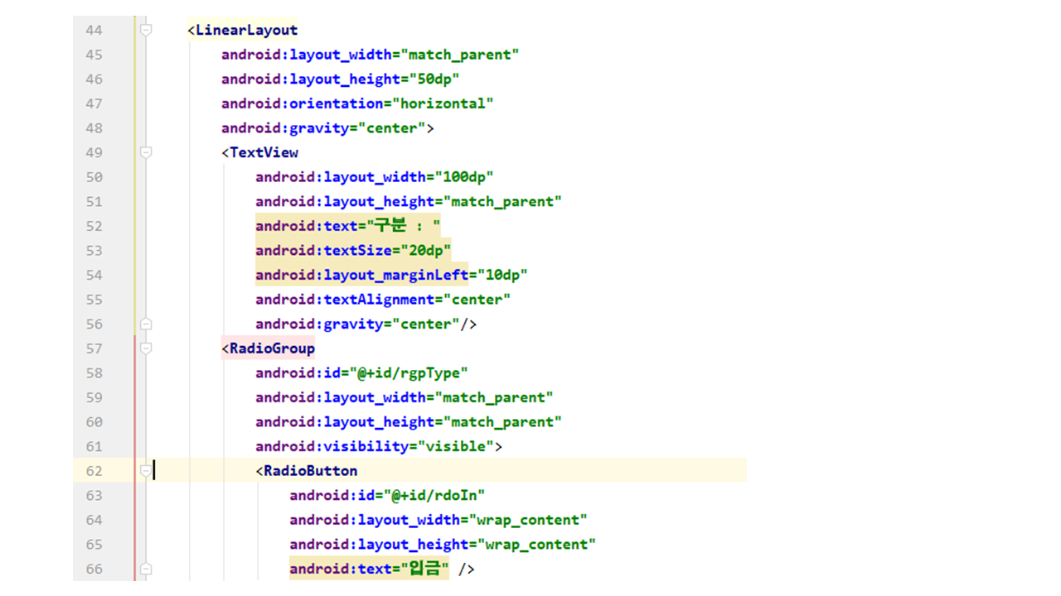Click line number 52 in the gutter

coord(94,226)
